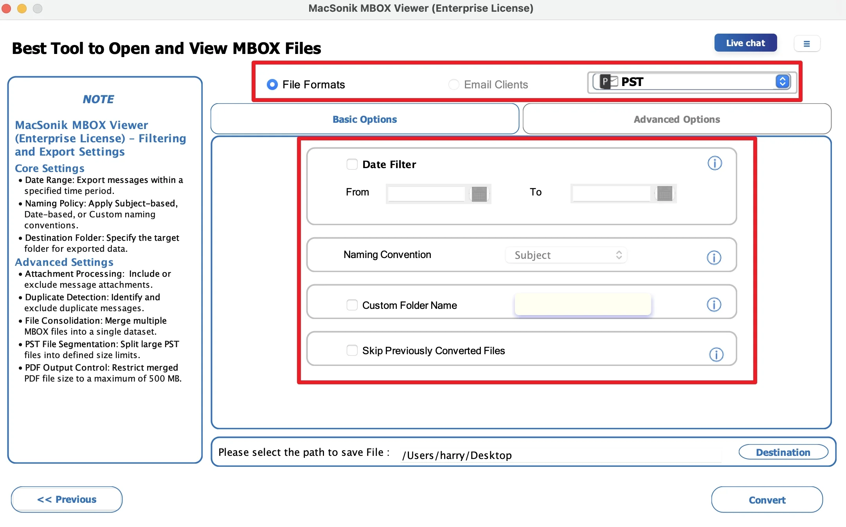Switch to the Basic Options tab
Viewport: 846px width, 527px height.
(x=365, y=119)
